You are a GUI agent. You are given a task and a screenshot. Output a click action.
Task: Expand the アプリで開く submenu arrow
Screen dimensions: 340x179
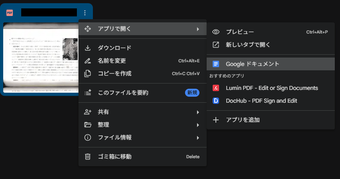point(198,29)
